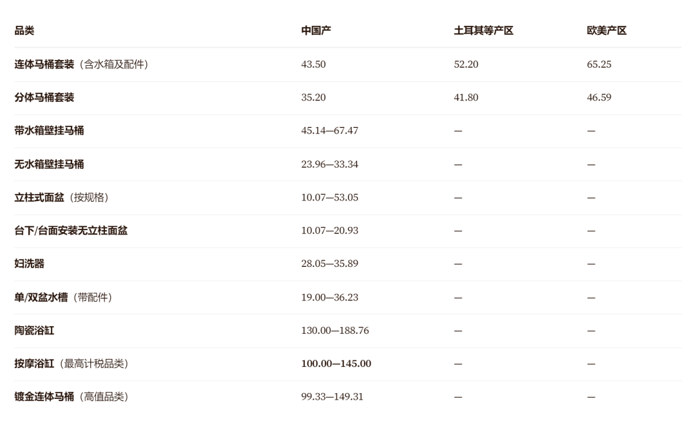Click the bold value 100.00—145.00
The image size is (696, 428).
[x=336, y=364]
